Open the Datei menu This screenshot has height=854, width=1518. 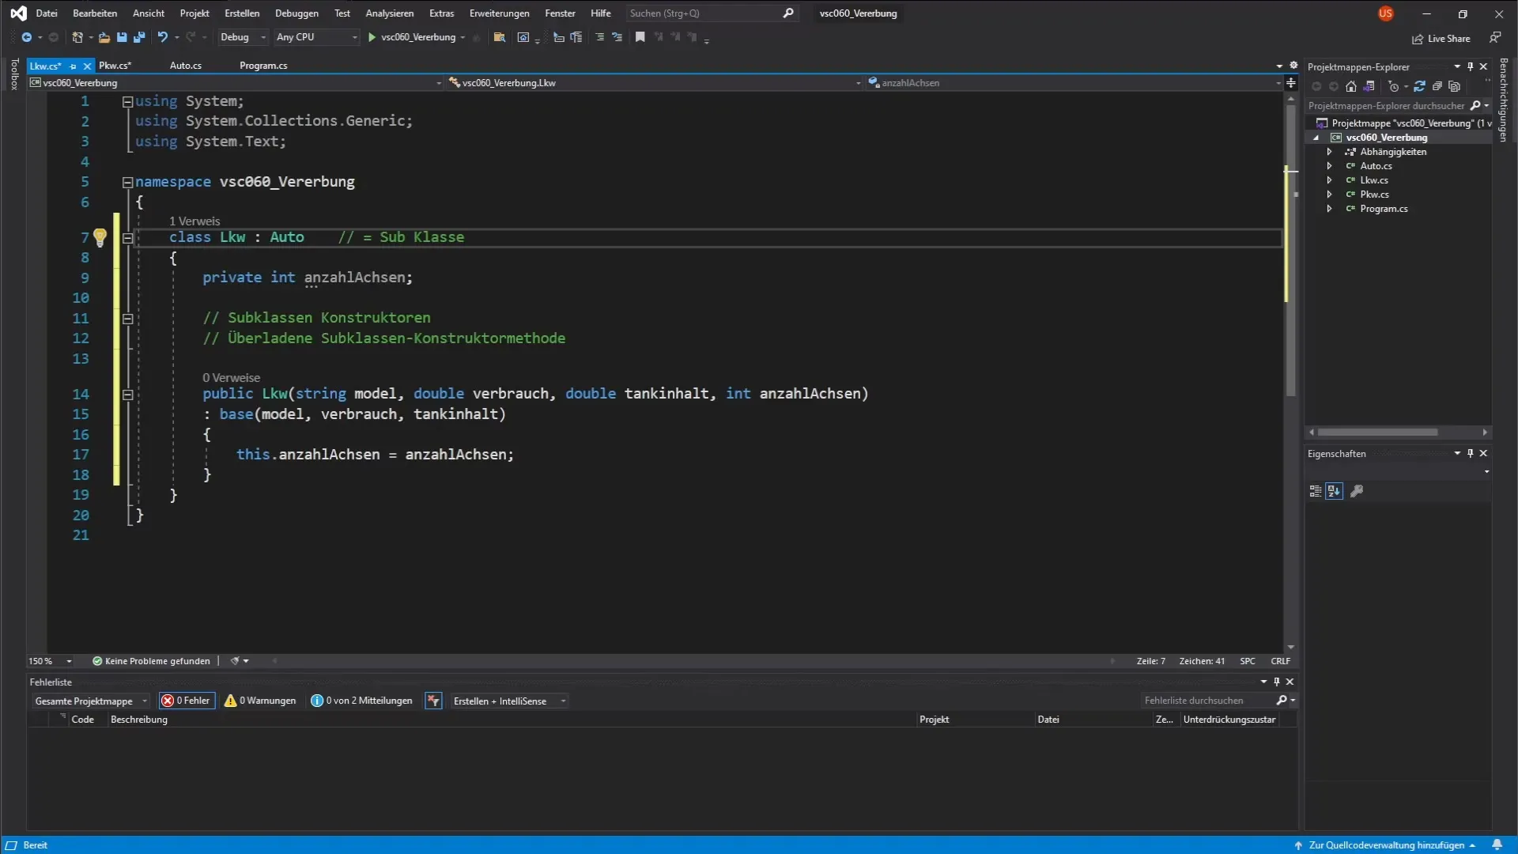[x=47, y=13]
